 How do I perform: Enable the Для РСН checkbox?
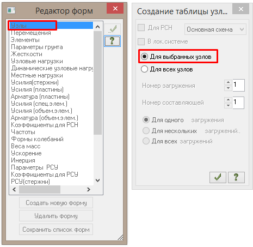141,28
